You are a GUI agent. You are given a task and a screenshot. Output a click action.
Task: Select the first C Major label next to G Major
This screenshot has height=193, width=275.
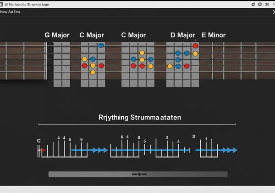point(92,35)
